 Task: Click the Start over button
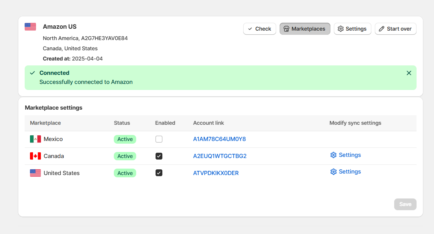point(396,29)
